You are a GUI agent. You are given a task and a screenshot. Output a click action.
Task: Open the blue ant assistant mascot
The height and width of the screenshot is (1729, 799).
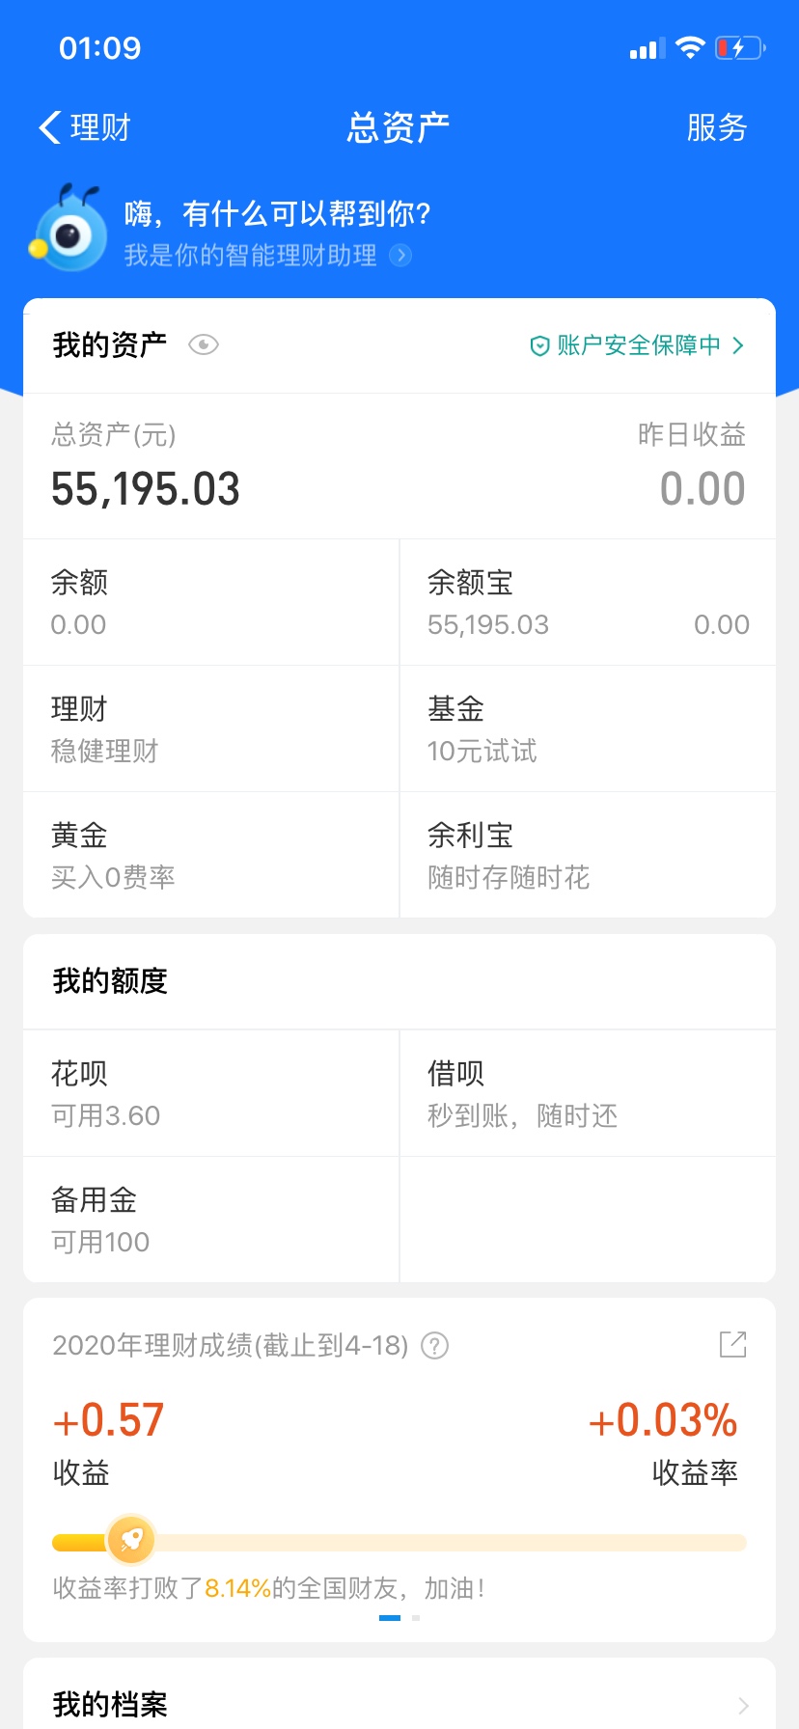[x=68, y=228]
